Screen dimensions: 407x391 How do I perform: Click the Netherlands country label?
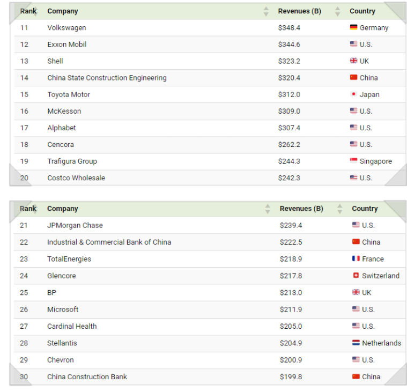382,343
